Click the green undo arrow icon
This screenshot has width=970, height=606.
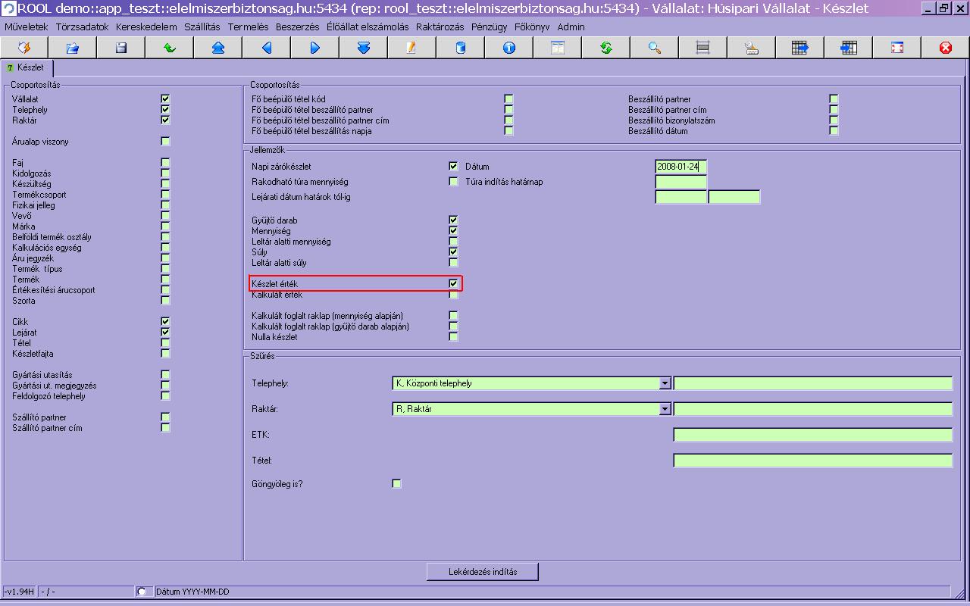click(170, 48)
